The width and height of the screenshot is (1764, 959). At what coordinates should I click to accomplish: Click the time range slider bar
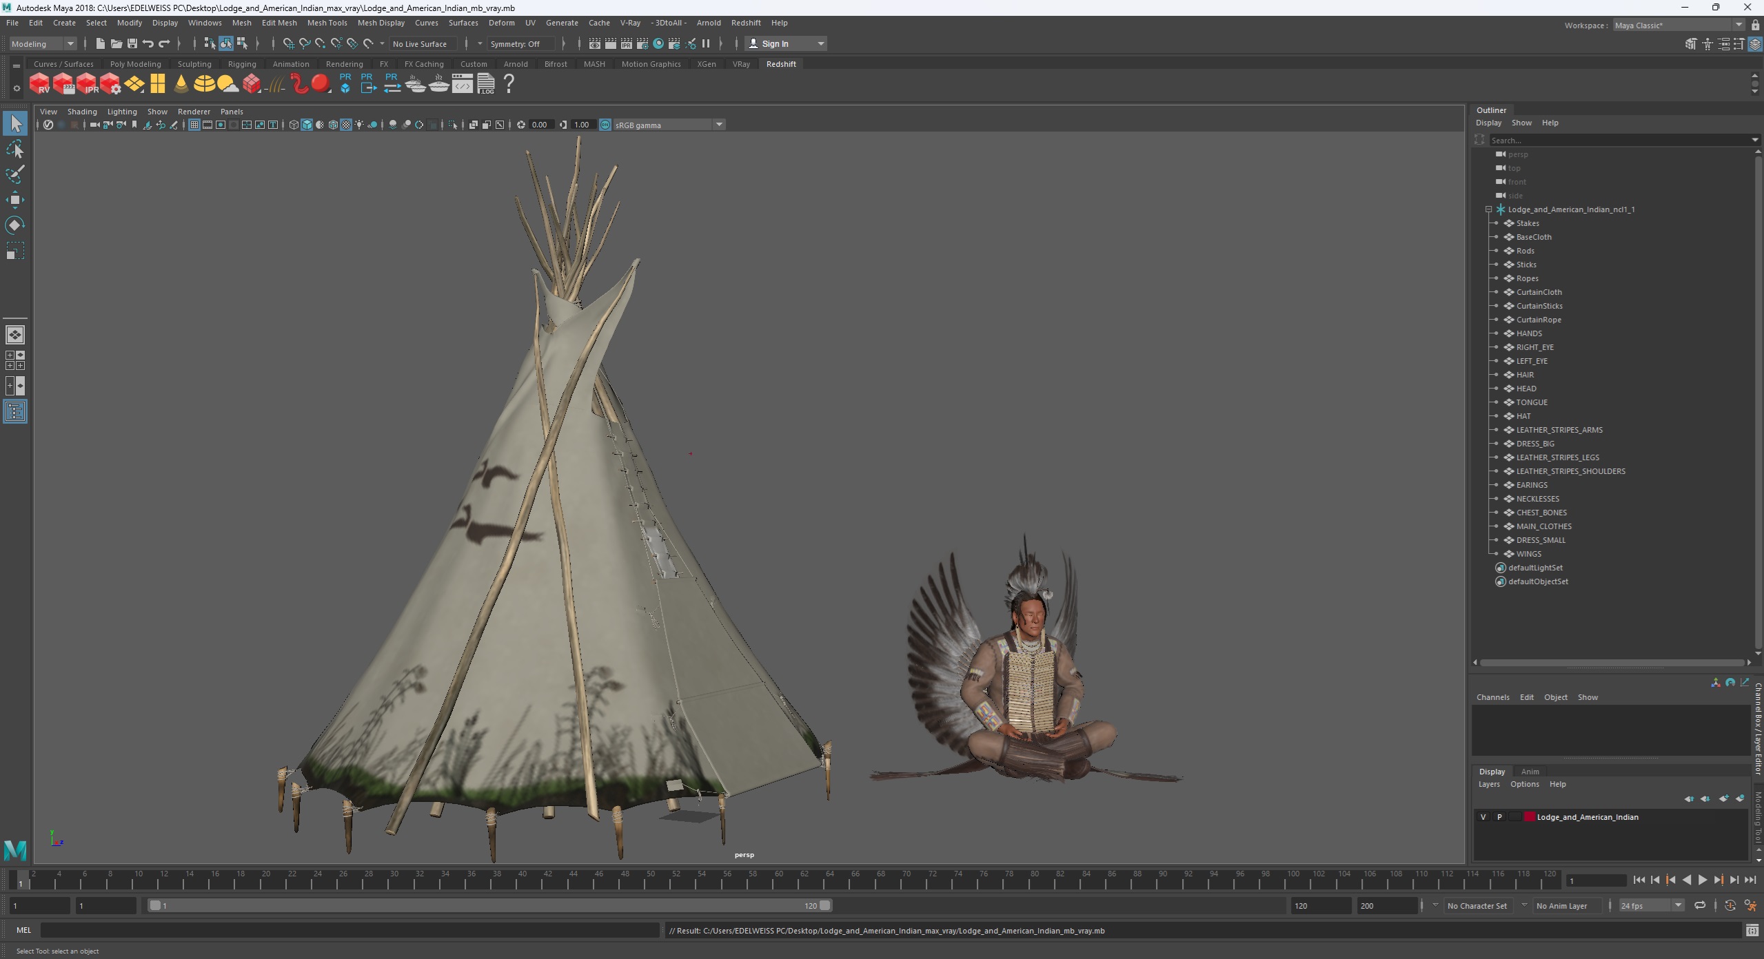click(x=489, y=905)
